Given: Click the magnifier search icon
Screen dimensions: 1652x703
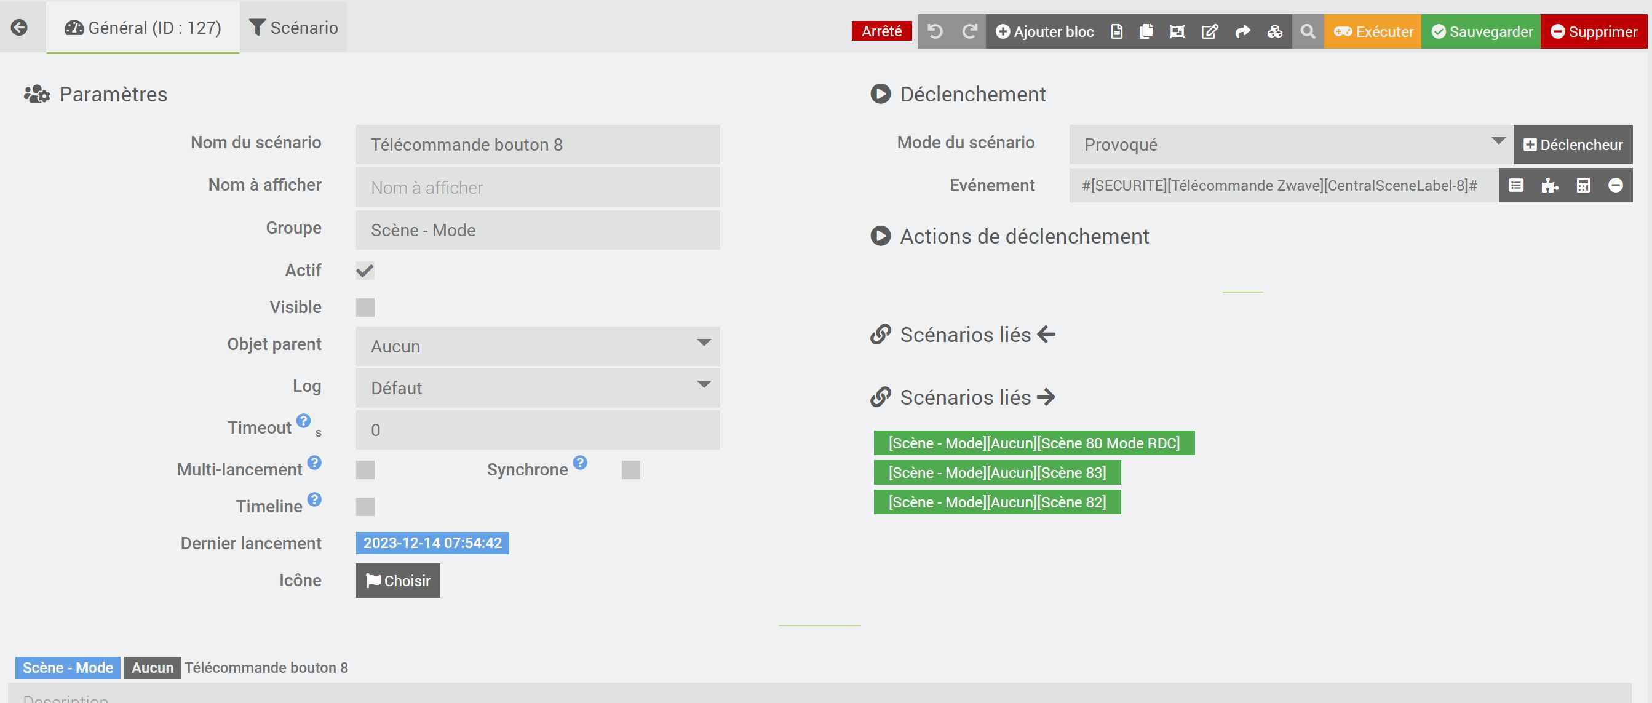Looking at the screenshot, I should [x=1308, y=31].
